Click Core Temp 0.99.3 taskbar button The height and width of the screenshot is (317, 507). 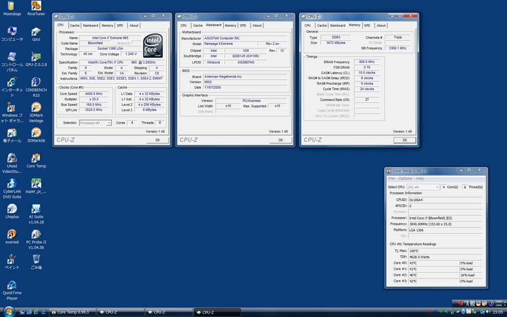(x=73, y=312)
